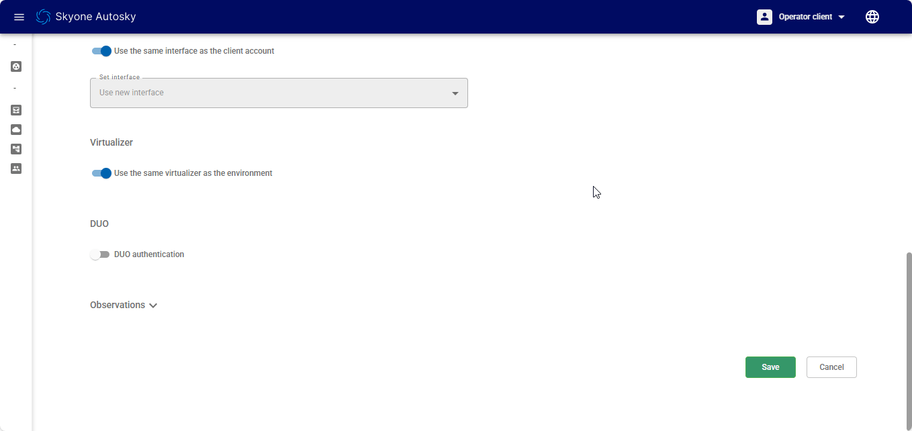Click the Skyone Autosky swirl logo

pos(44,17)
